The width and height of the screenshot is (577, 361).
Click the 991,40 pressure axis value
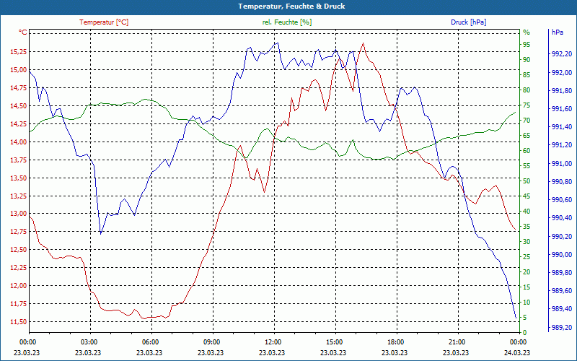[562, 127]
